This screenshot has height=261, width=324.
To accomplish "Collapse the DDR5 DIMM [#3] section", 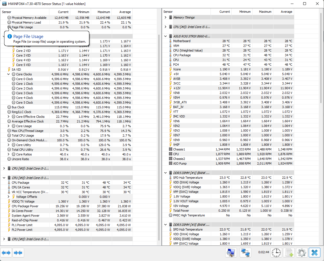I will 166,225.
